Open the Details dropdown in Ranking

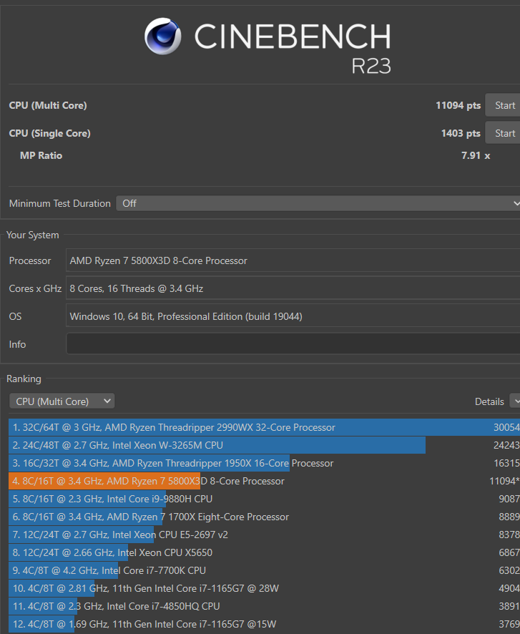click(514, 401)
